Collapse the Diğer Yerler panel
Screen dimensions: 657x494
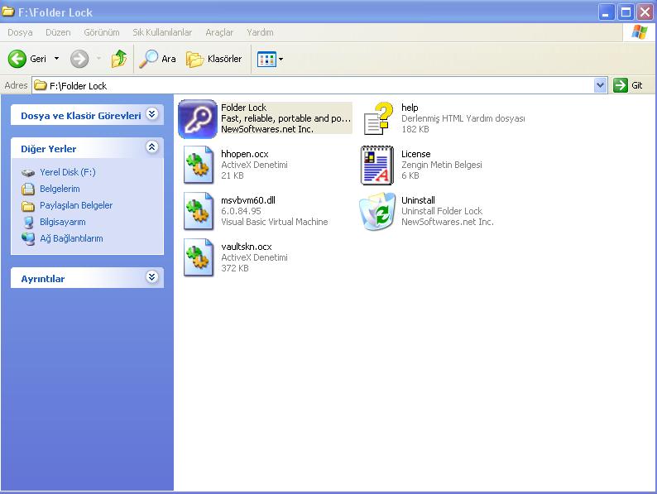(x=151, y=147)
